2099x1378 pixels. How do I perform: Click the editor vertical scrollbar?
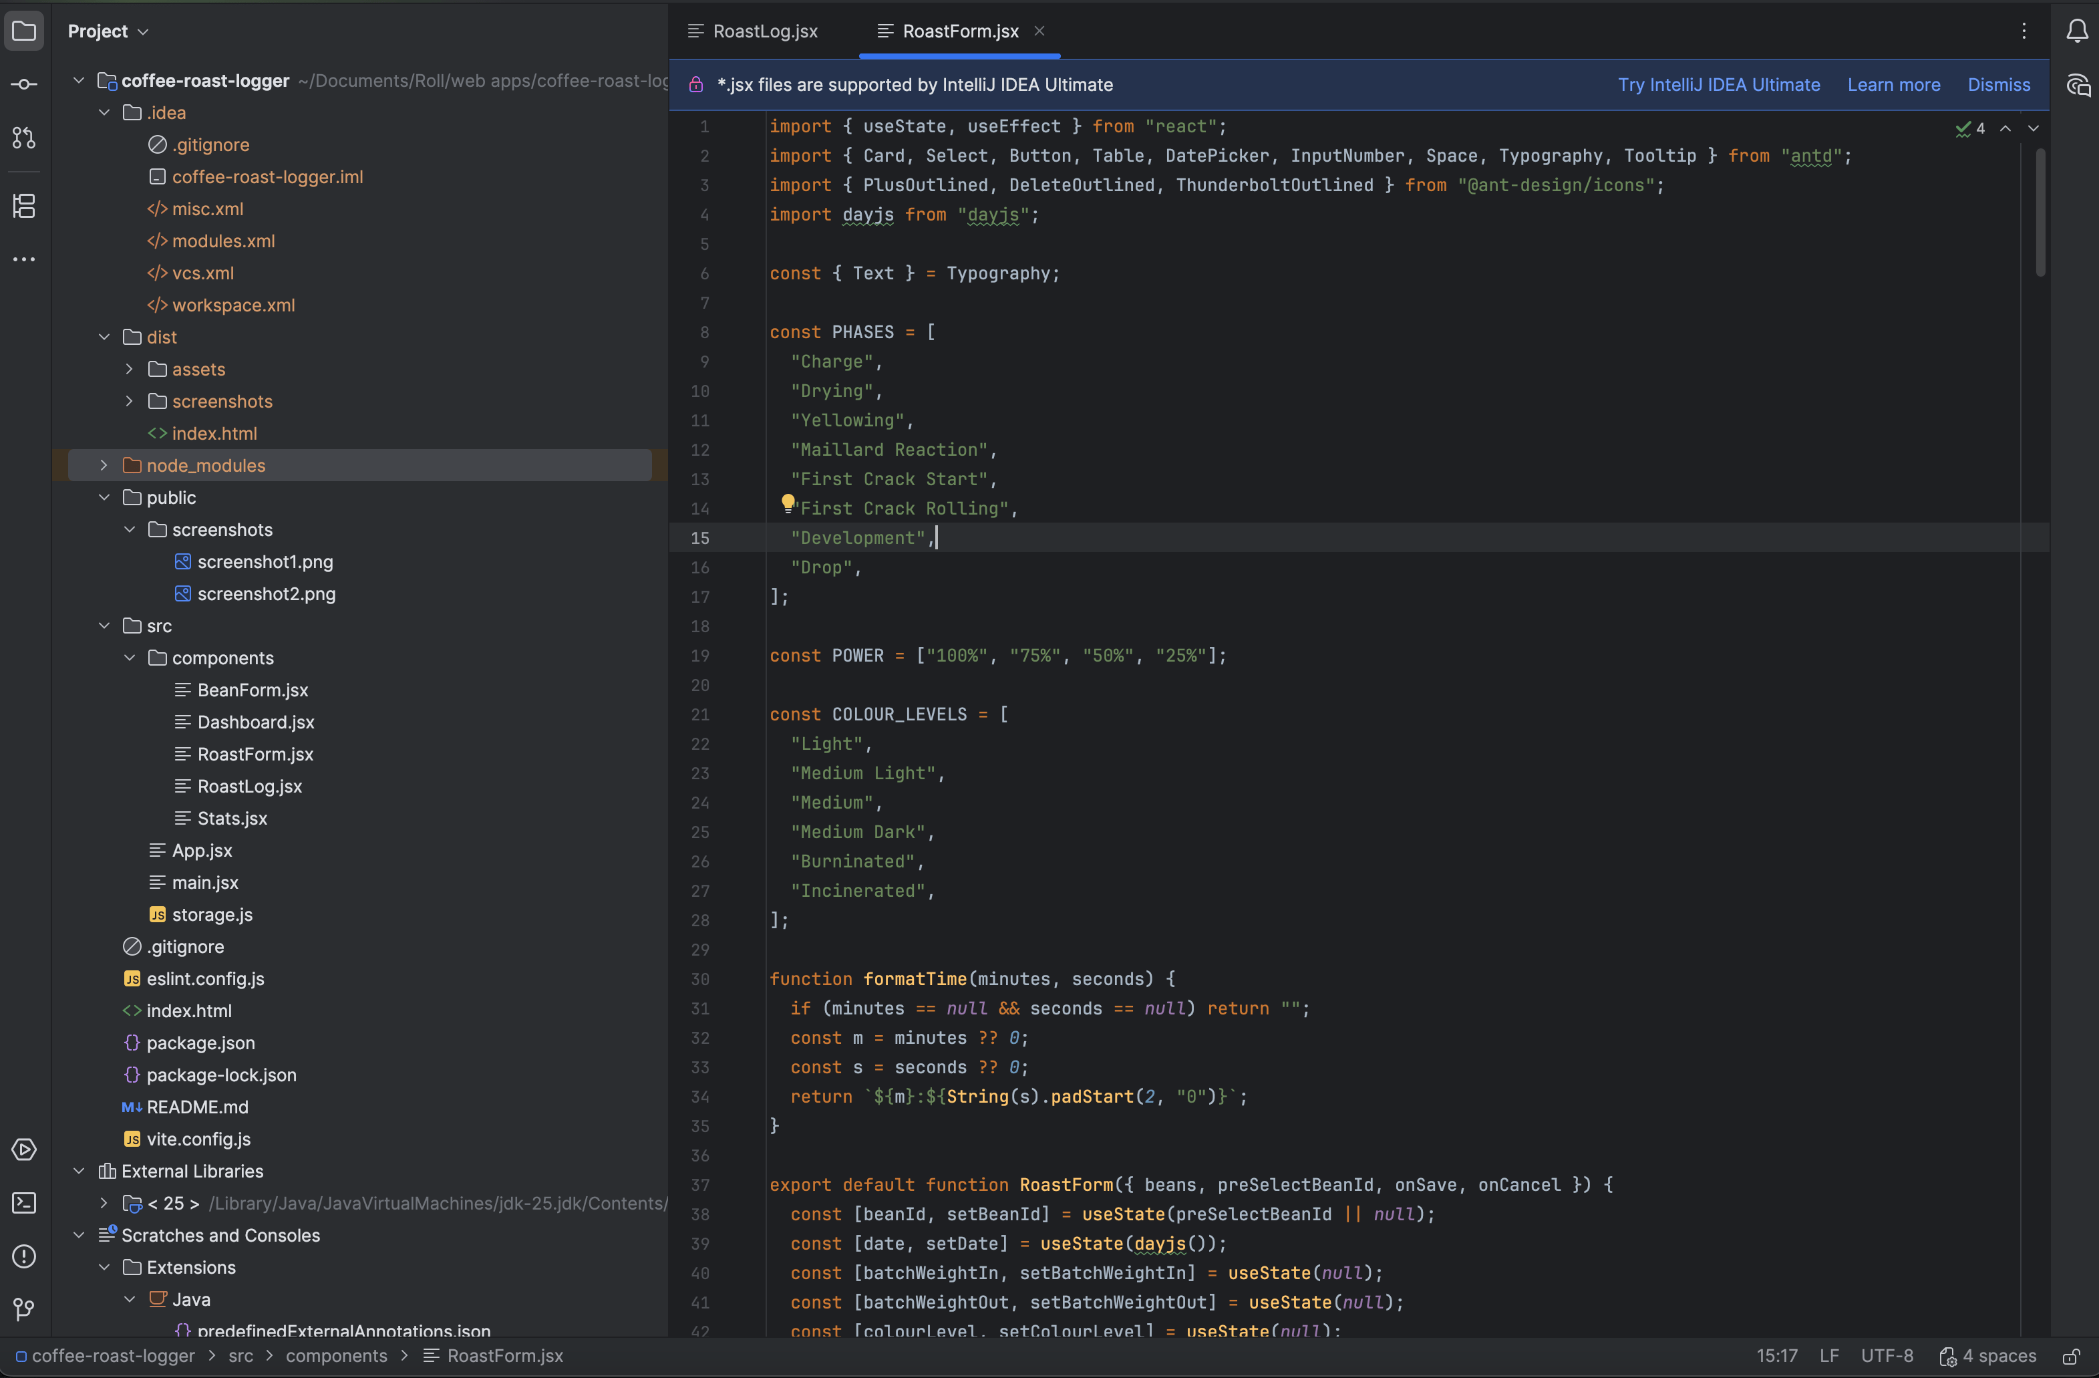2040,212
